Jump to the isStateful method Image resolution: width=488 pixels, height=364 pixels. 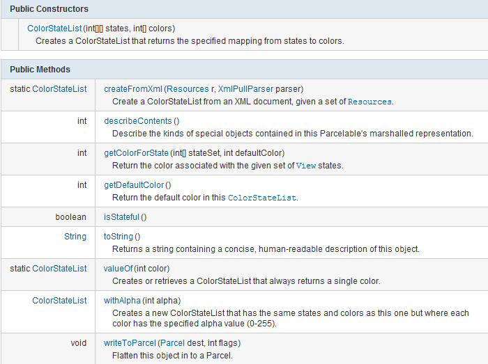[121, 216]
